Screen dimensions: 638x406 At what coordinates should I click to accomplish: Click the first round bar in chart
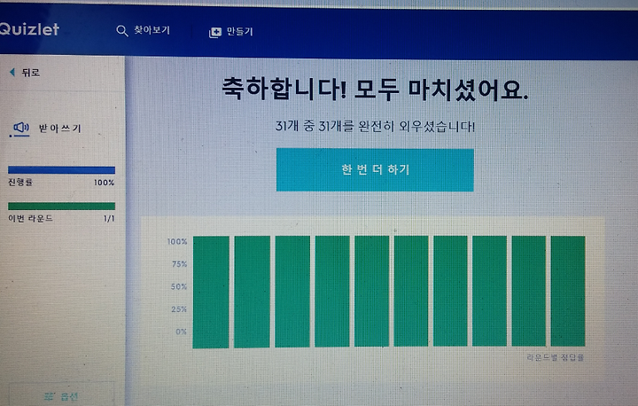point(211,292)
